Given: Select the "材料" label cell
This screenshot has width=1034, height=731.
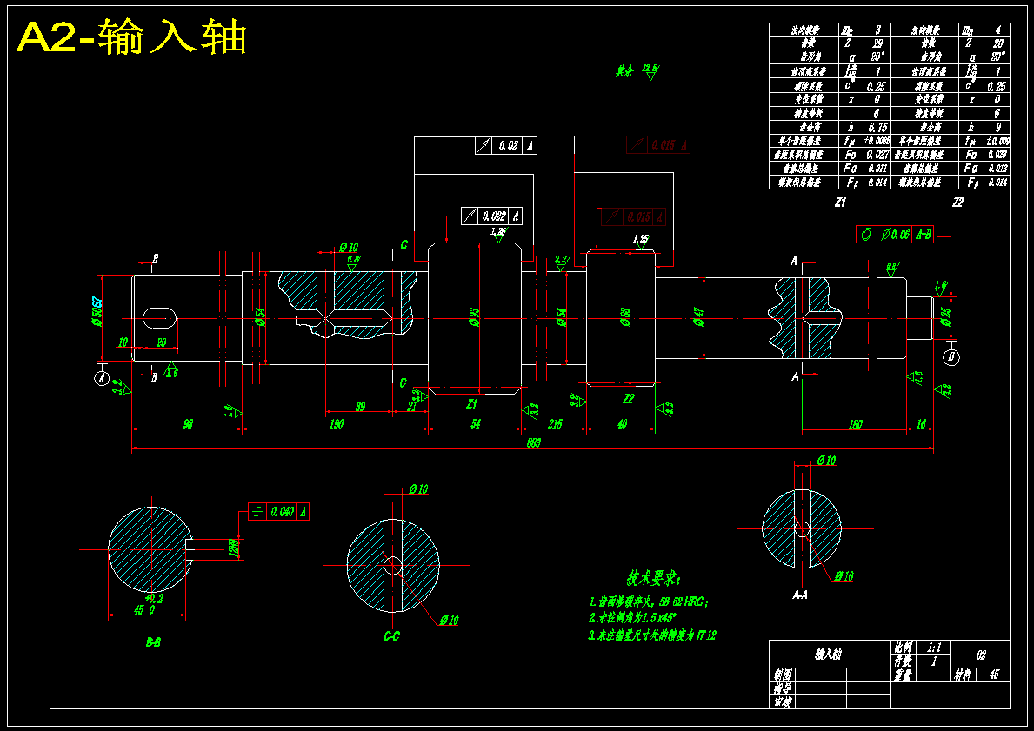Looking at the screenshot, I should (x=964, y=675).
